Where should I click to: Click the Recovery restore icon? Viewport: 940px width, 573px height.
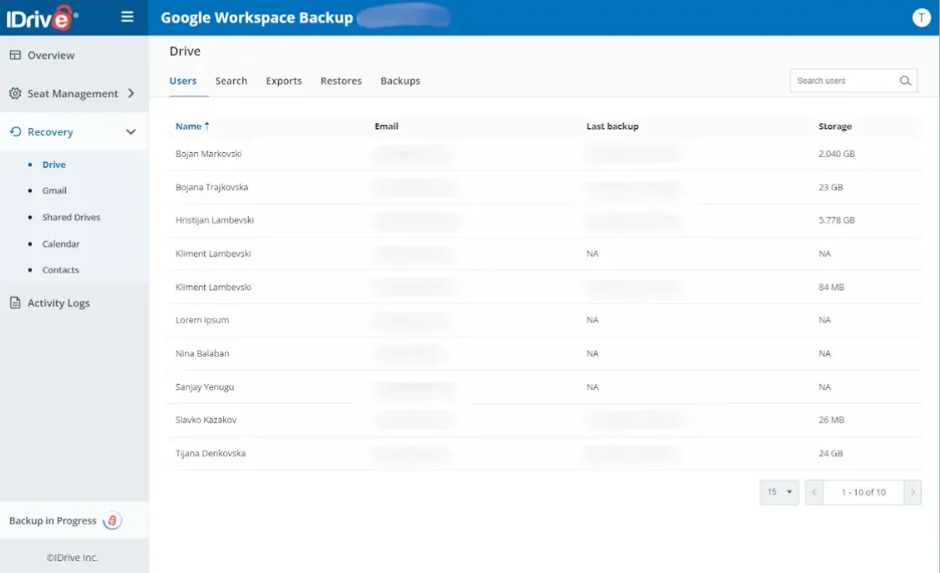pos(15,132)
